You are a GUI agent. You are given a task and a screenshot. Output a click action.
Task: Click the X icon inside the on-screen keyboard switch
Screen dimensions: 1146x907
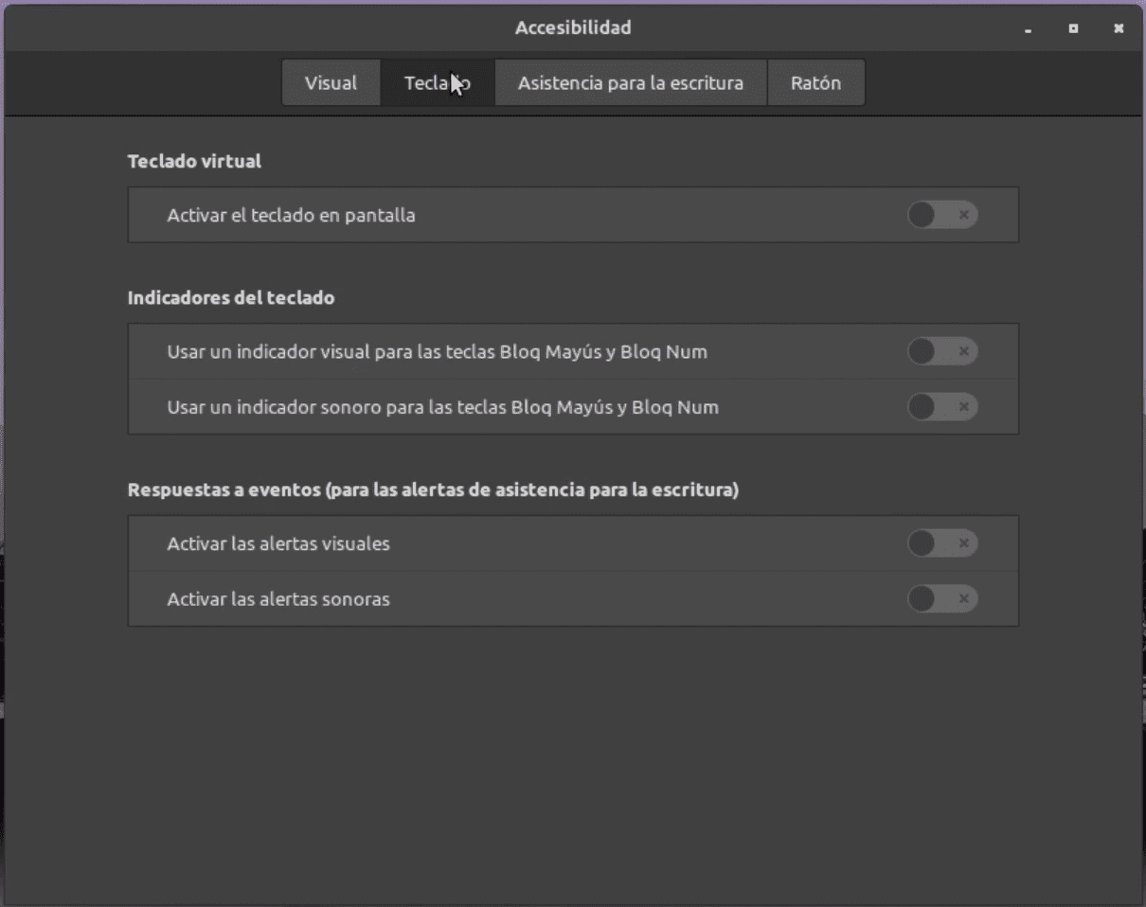pos(964,215)
